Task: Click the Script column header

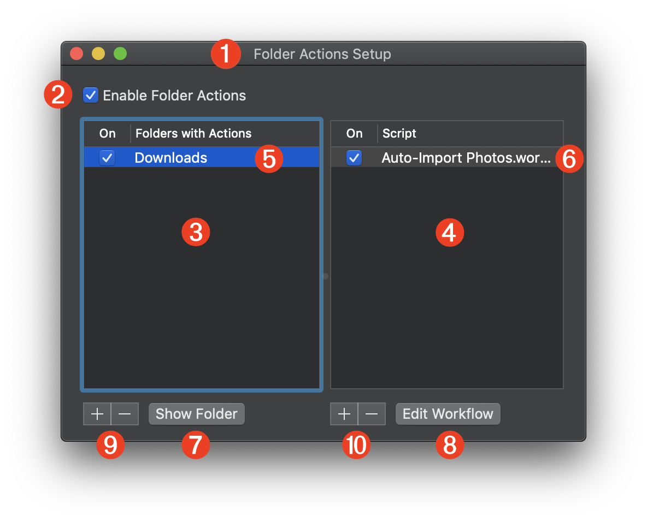Action: click(x=399, y=133)
